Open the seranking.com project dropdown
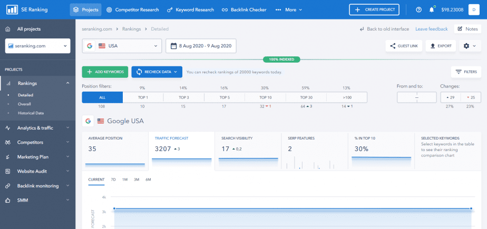The height and width of the screenshot is (229, 487). (x=37, y=46)
